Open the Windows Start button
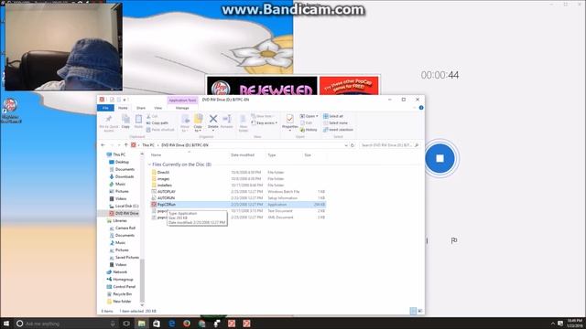Screen dimensions: 586x329 coord(6,324)
